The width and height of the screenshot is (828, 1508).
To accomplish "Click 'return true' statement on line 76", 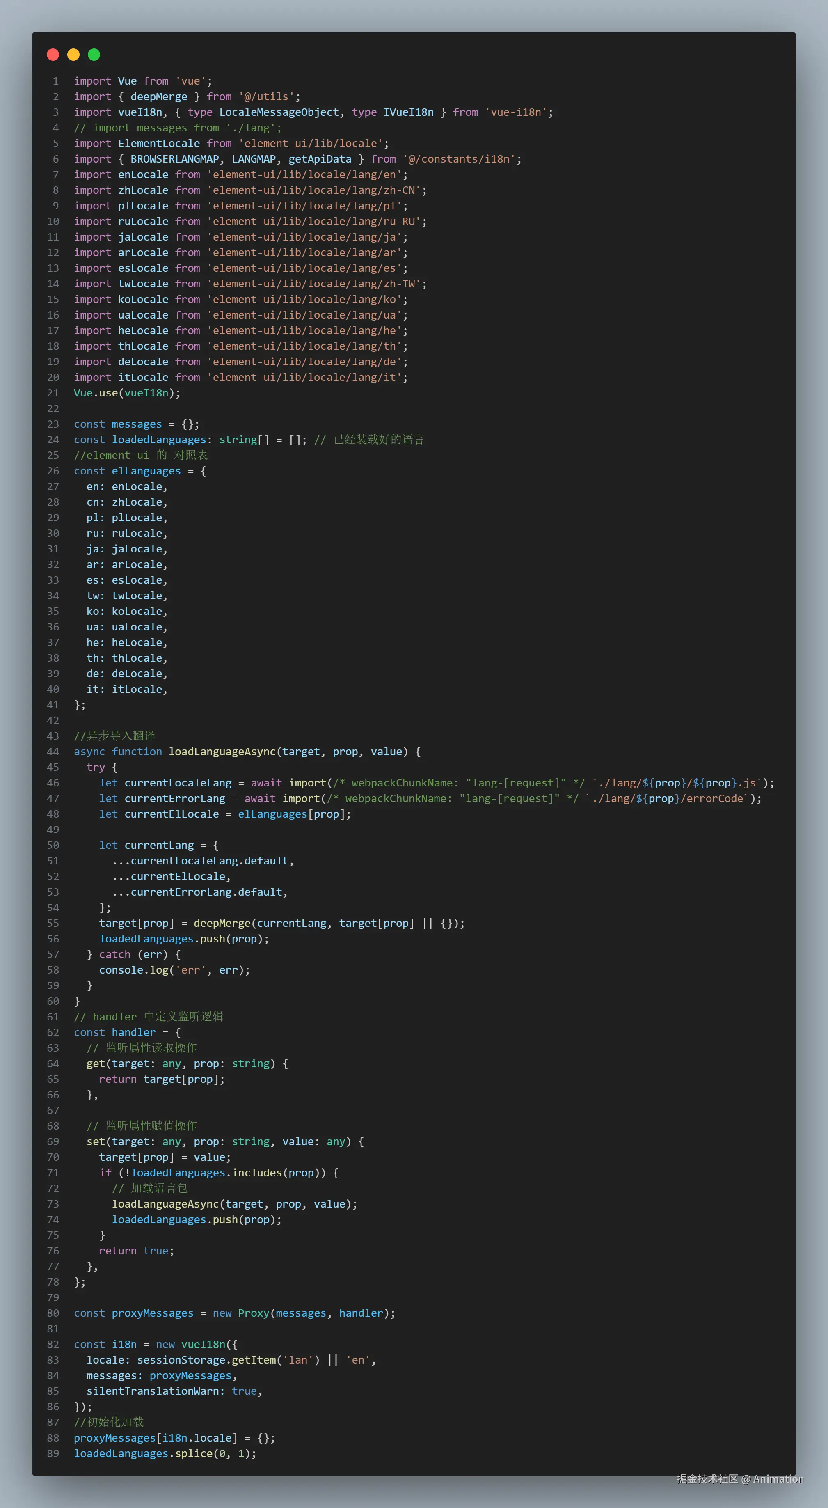I will [x=136, y=1251].
